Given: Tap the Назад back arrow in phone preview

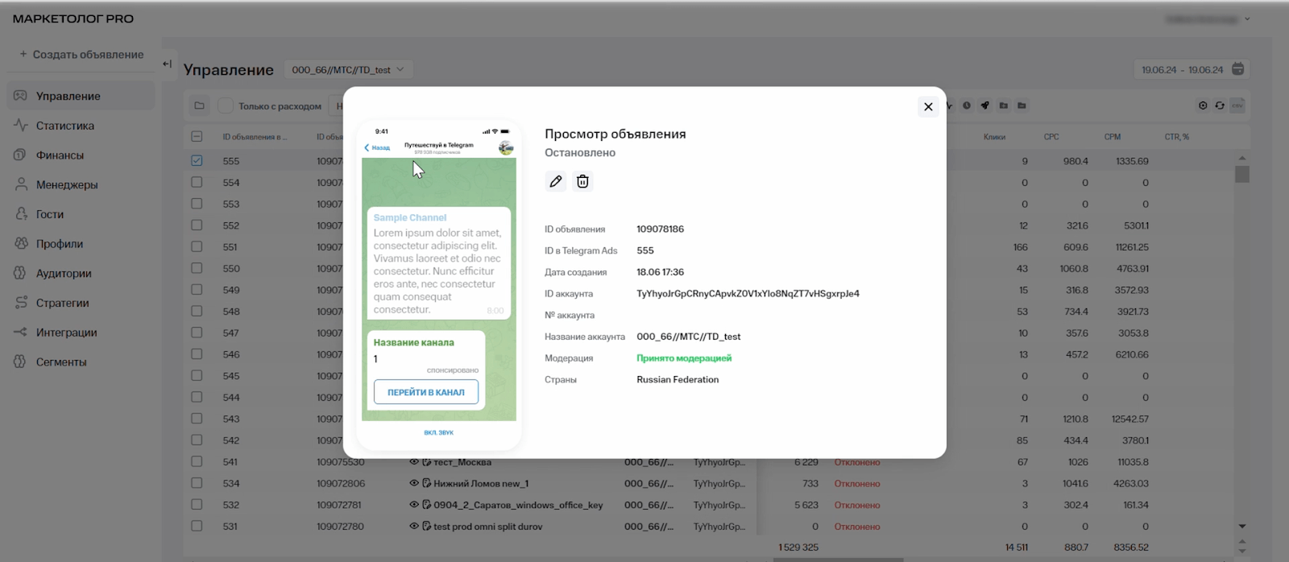Looking at the screenshot, I should pos(377,147).
